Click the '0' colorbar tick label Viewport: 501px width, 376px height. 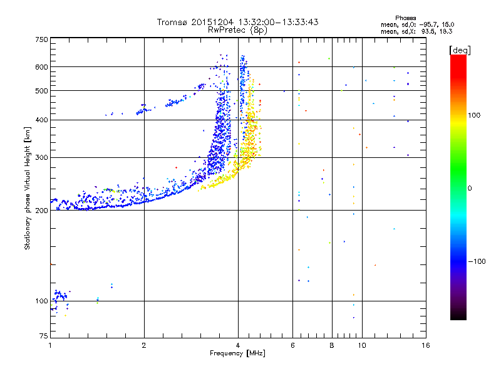pyautogui.click(x=470, y=189)
